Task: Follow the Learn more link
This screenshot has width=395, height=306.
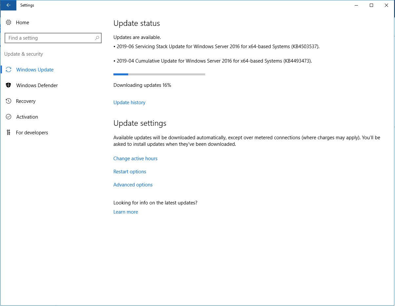Action: point(126,212)
